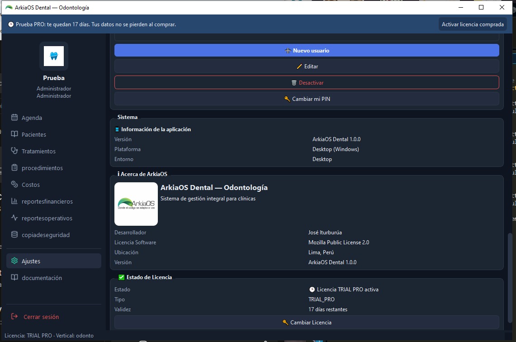Open copiadeseguridad section
Viewport: 516px width, 342px height.
point(54,235)
